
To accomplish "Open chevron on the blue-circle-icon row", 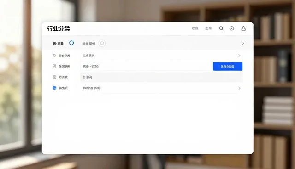I will (239, 88).
